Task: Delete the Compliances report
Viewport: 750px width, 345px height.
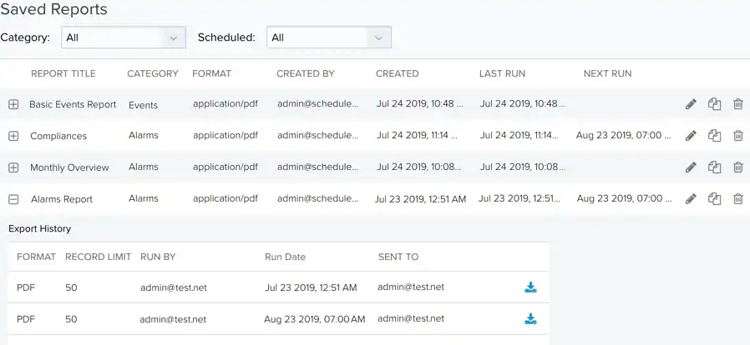Action: [738, 136]
